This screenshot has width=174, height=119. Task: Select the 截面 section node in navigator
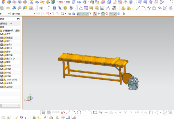[2, 27]
